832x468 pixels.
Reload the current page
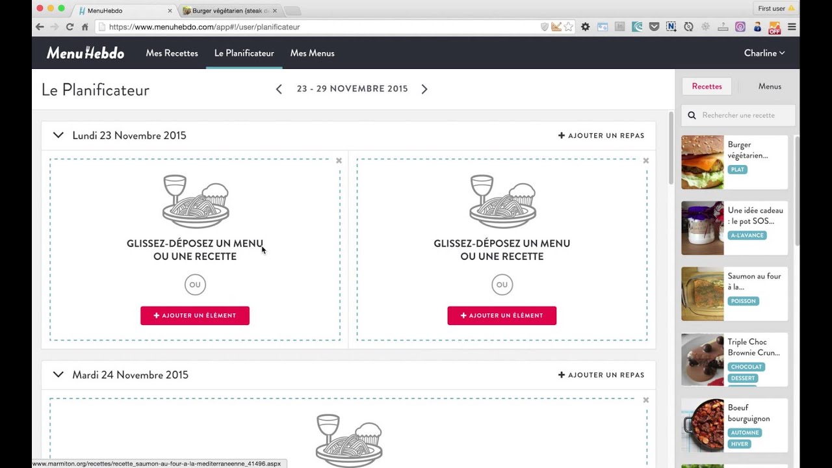click(70, 27)
